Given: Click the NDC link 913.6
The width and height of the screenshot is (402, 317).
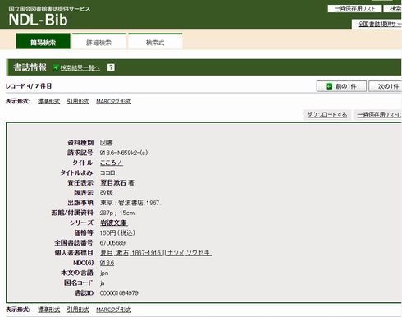Looking at the screenshot, I should click(107, 263).
